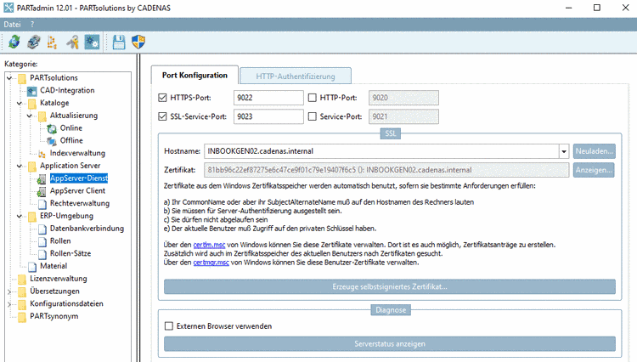Click the CAD-Integration node icon
Image resolution: width=637 pixels, height=362 pixels.
coord(32,91)
